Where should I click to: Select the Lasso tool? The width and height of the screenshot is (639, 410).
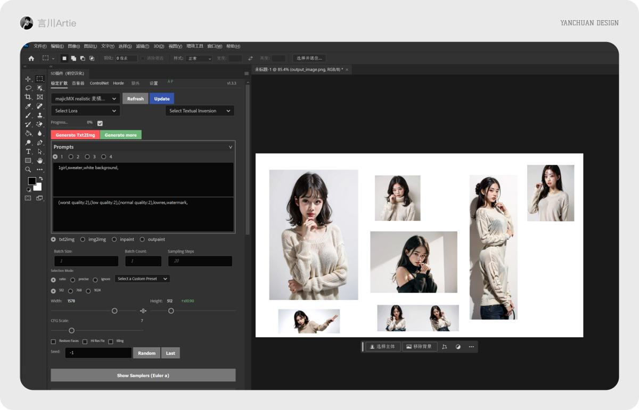click(28, 88)
